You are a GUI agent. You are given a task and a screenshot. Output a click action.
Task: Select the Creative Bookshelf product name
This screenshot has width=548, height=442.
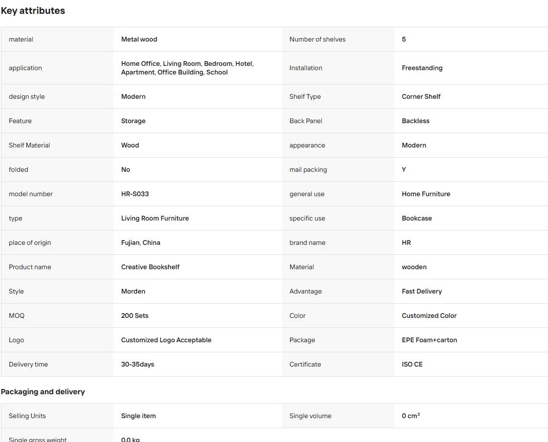coord(150,267)
